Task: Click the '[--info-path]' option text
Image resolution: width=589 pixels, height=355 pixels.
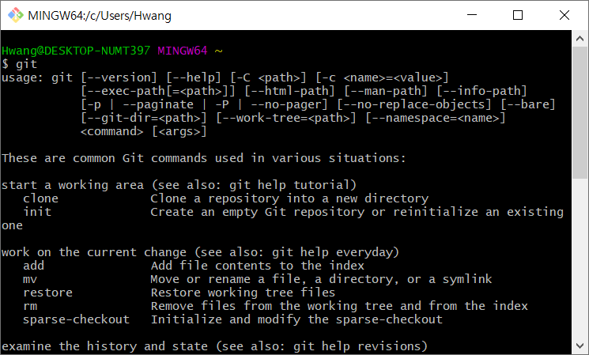Action: point(481,91)
